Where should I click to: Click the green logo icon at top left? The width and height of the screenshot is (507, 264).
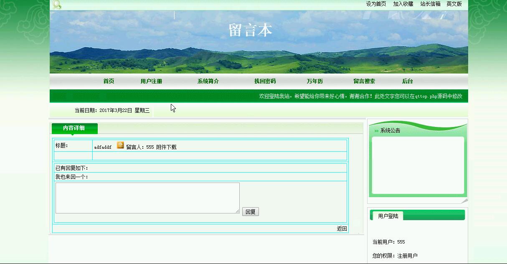pyautogui.click(x=57, y=5)
